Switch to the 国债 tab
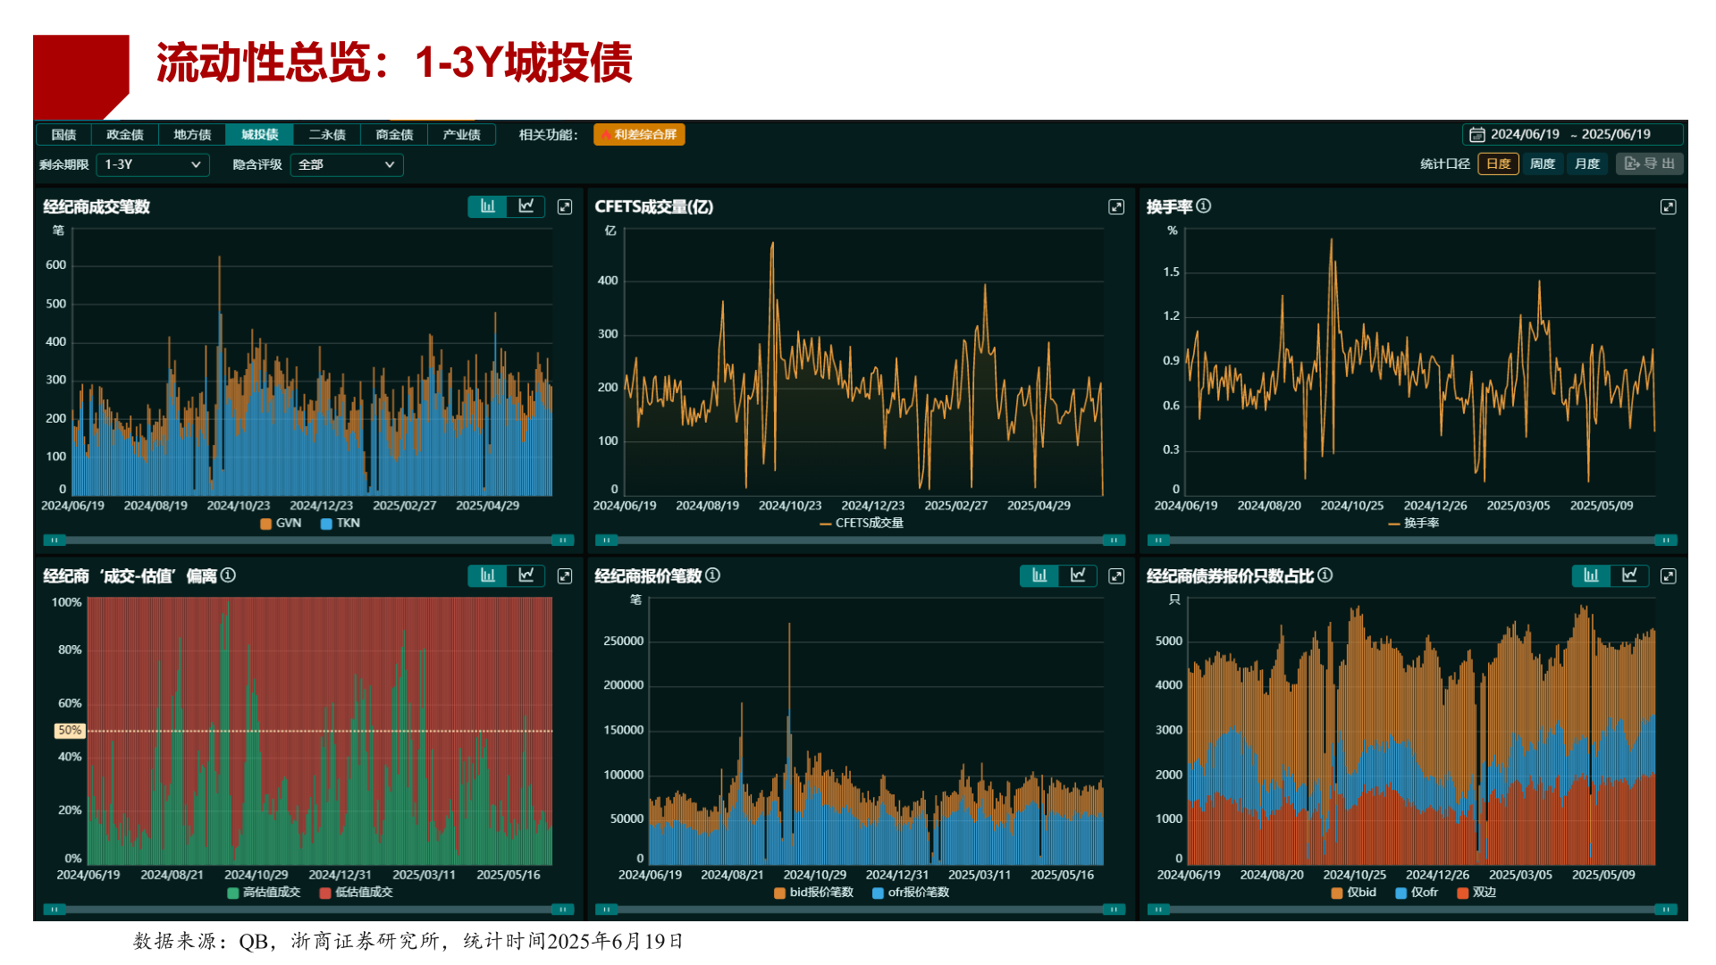The width and height of the screenshot is (1716, 965). click(x=64, y=135)
